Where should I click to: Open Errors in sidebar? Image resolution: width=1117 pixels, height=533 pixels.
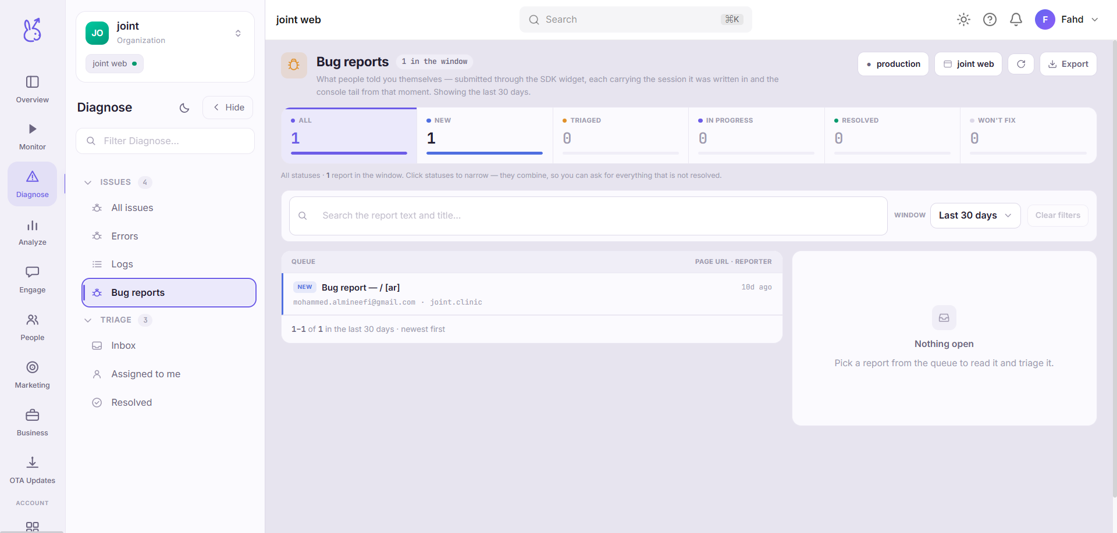pos(169,236)
